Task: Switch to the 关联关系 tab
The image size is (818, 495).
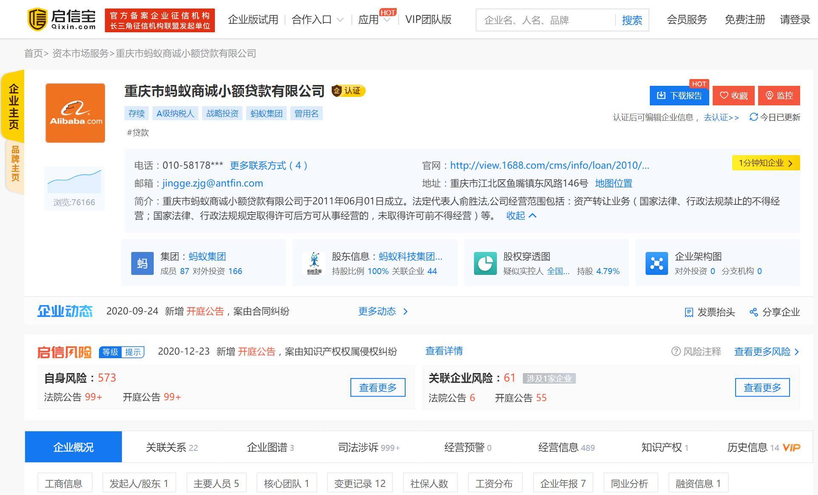Action: click(172, 447)
